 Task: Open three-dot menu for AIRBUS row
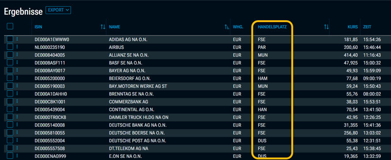click(17, 47)
